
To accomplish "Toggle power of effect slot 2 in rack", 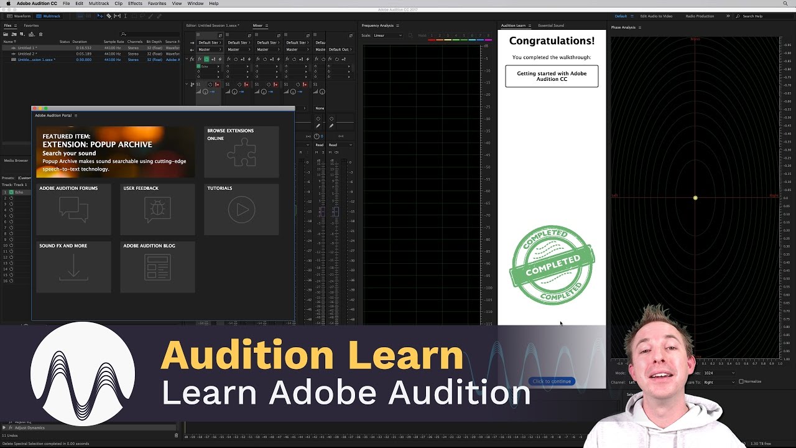I will click(x=11, y=198).
